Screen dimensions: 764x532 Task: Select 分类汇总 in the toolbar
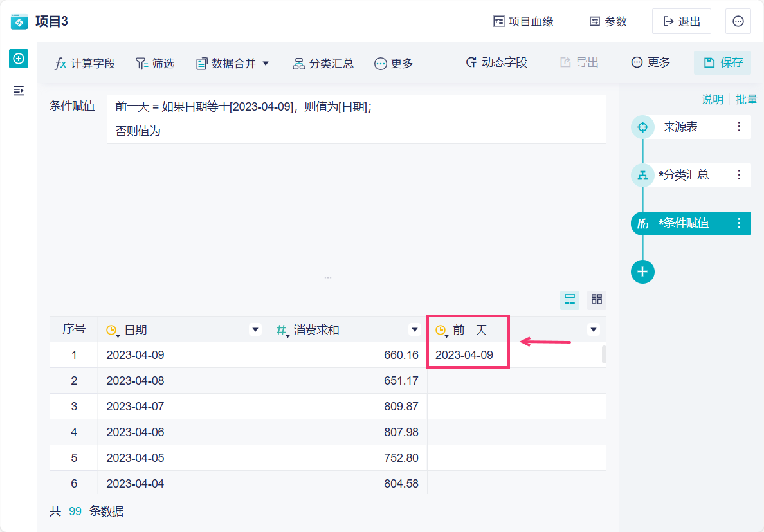tap(323, 63)
